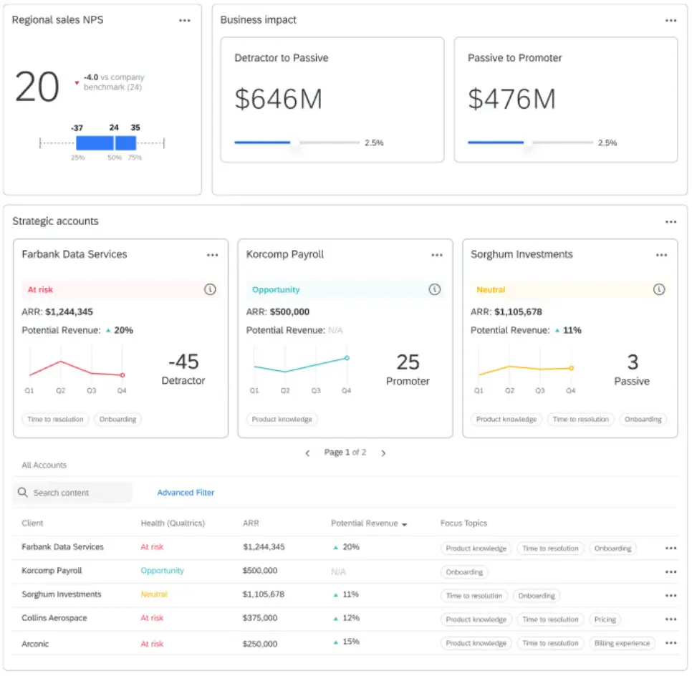The width and height of the screenshot is (692, 676).
Task: Open the Regional sales NPS options menu
Action: tap(185, 20)
